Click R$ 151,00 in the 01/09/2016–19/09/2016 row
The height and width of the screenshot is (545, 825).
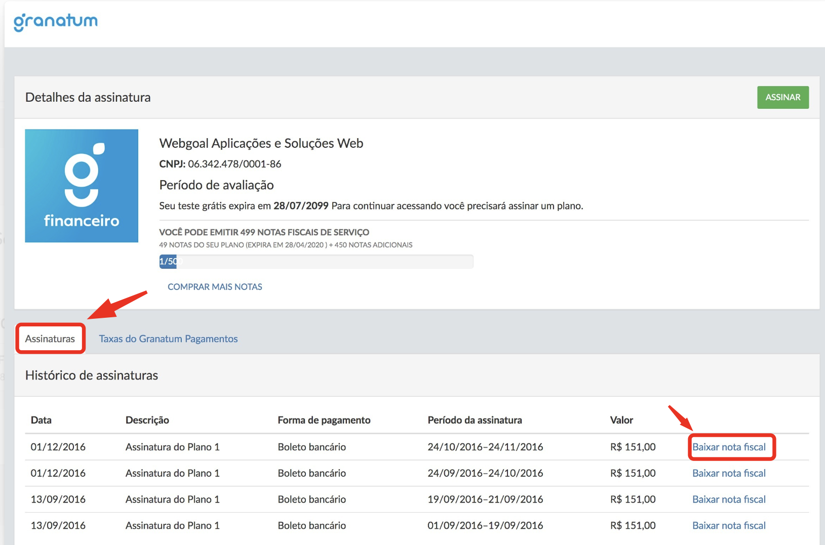coord(633,526)
